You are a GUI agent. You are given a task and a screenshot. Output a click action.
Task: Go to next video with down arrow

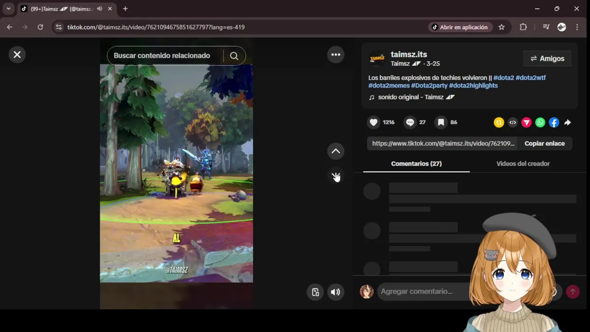tap(336, 176)
